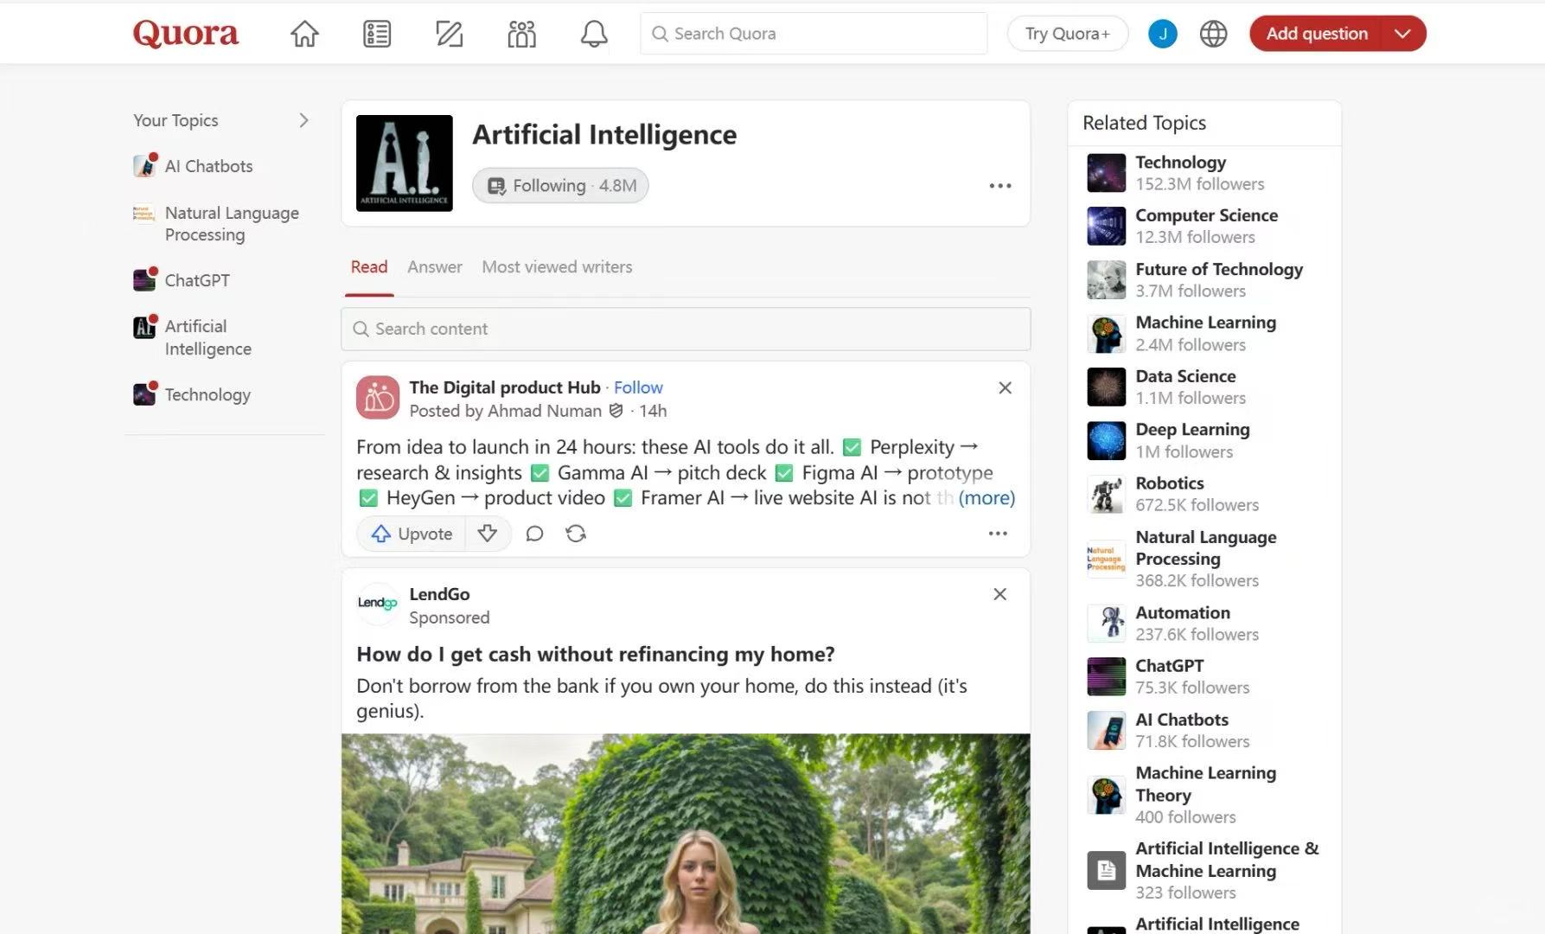Go to Quora home via house icon
Viewport: 1545px width, 934px height.
tap(304, 34)
